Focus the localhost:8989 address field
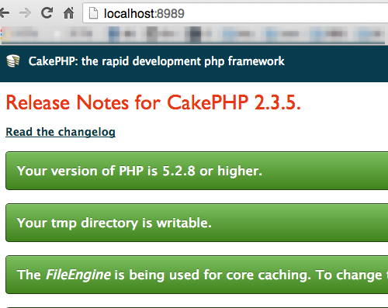 pos(235,13)
